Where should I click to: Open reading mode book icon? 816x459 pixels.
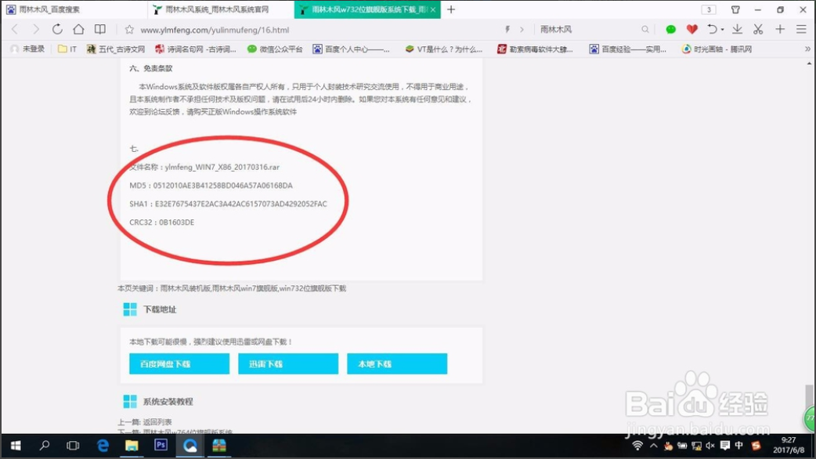100,30
